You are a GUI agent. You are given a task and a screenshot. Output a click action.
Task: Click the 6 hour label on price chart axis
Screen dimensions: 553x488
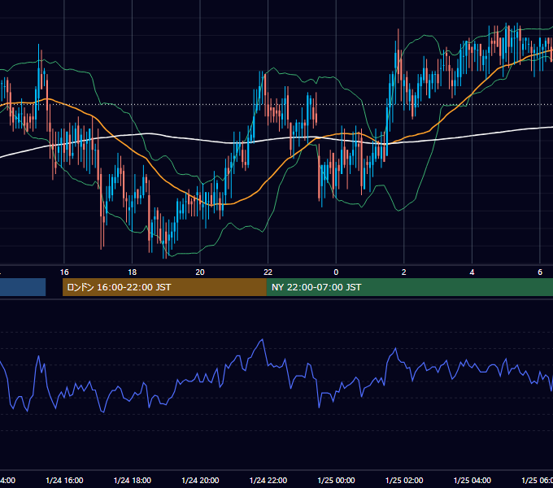540,272
